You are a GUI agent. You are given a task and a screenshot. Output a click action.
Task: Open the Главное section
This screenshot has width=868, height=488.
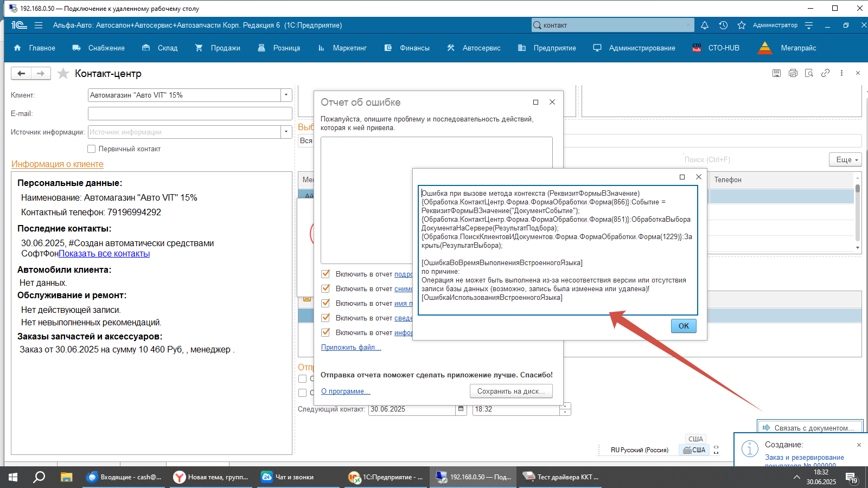click(34, 48)
